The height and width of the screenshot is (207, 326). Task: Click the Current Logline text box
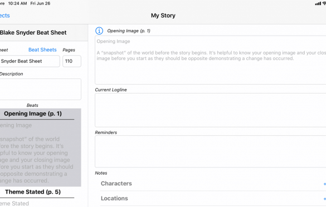(x=211, y=110)
